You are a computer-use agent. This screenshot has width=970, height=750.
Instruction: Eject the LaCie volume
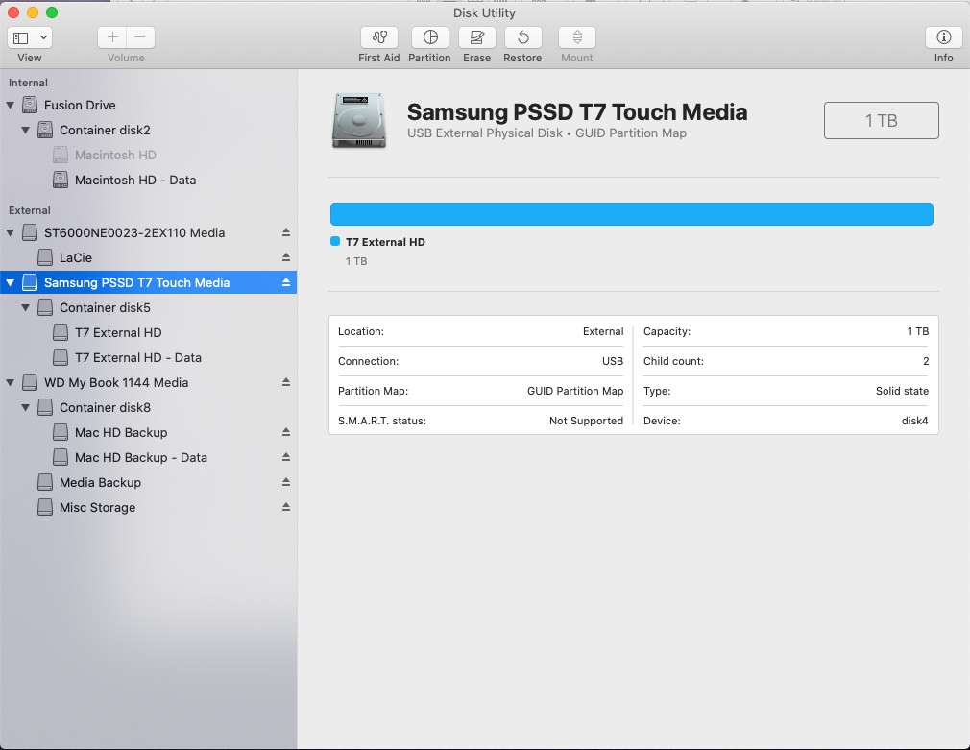coord(286,257)
